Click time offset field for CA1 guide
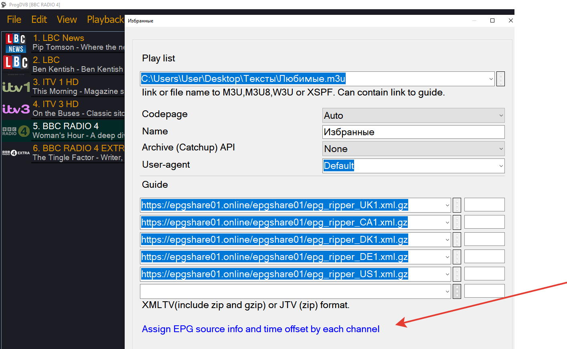567x349 pixels. [484, 222]
